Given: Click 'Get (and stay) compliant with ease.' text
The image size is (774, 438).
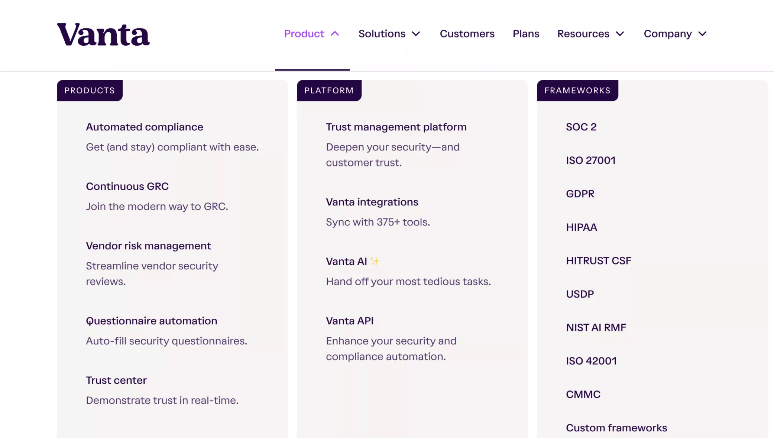Looking at the screenshot, I should pyautogui.click(x=172, y=147).
